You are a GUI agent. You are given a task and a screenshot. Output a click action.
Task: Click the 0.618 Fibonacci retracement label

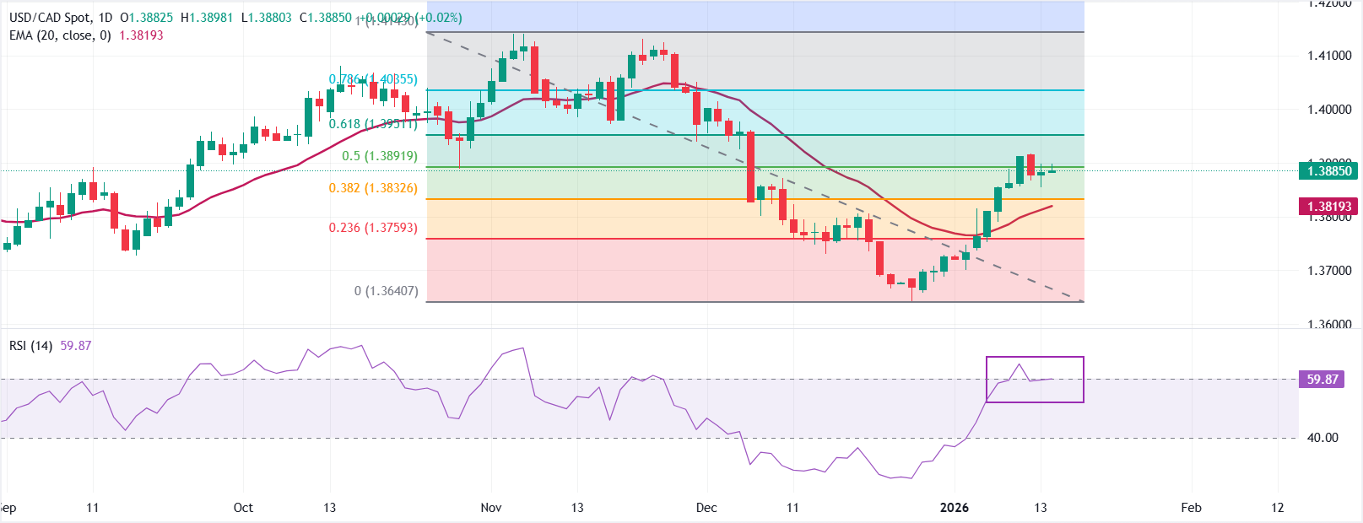372,124
